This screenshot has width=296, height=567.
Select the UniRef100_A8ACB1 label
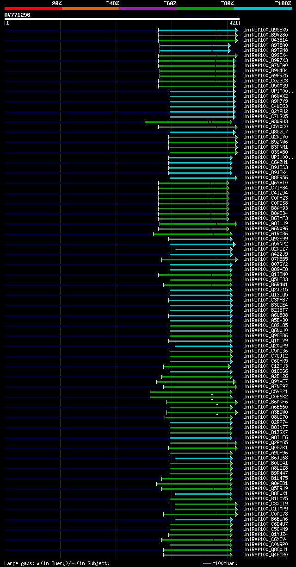pos(265,483)
